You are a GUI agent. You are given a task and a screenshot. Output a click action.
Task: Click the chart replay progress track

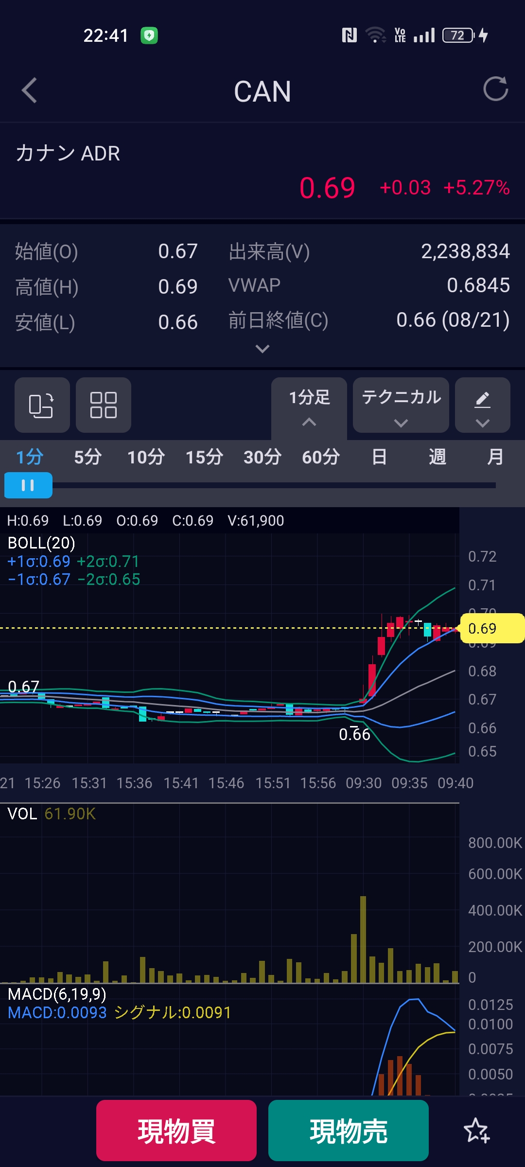point(274,485)
